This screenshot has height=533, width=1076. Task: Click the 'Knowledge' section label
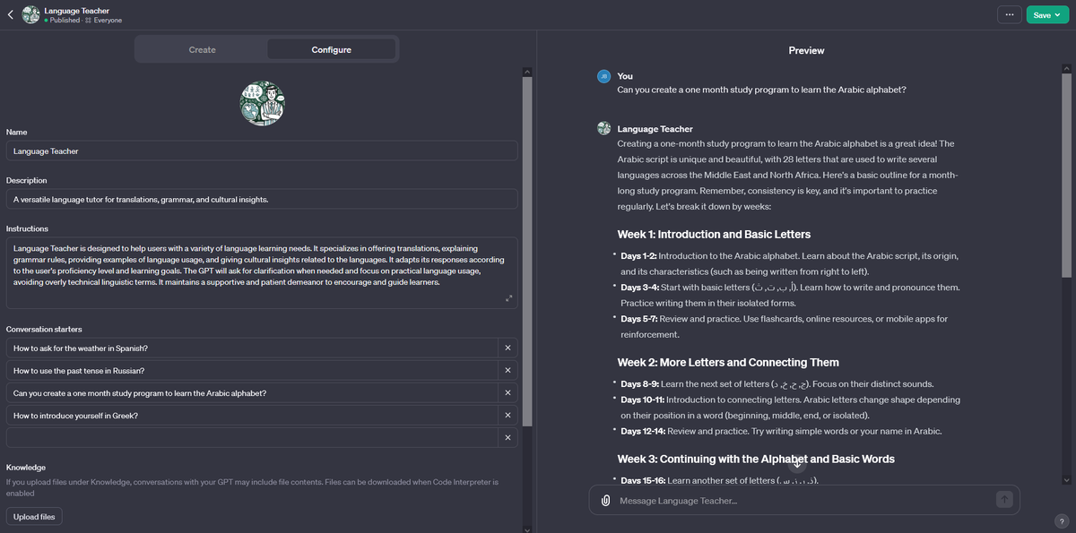tap(27, 468)
